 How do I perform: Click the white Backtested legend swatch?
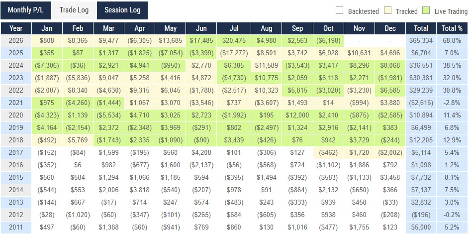click(339, 11)
